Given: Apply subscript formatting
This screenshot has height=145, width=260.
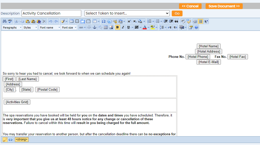Looking at the screenshot, I should coord(135,21).
